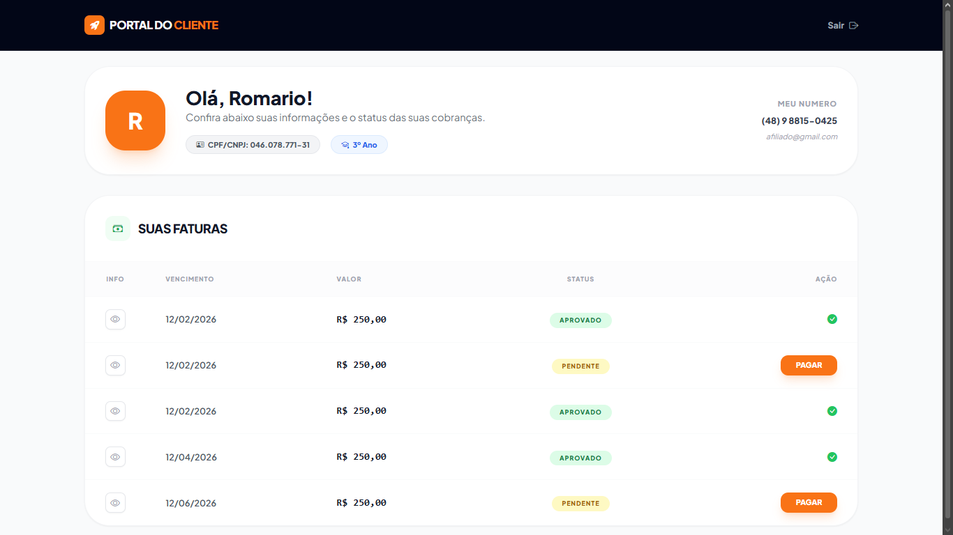This screenshot has height=535, width=953.
Task: Click the orange R avatar tile
Action: coord(135,121)
